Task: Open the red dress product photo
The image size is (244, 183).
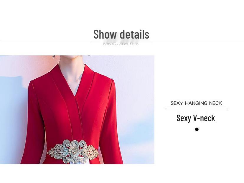Action: point(77,110)
